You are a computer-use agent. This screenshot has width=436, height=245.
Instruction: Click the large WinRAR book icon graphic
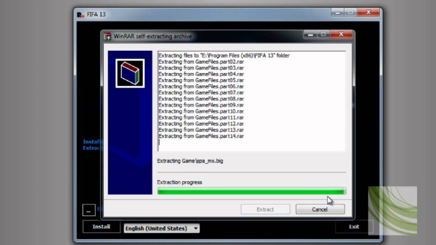(130, 73)
